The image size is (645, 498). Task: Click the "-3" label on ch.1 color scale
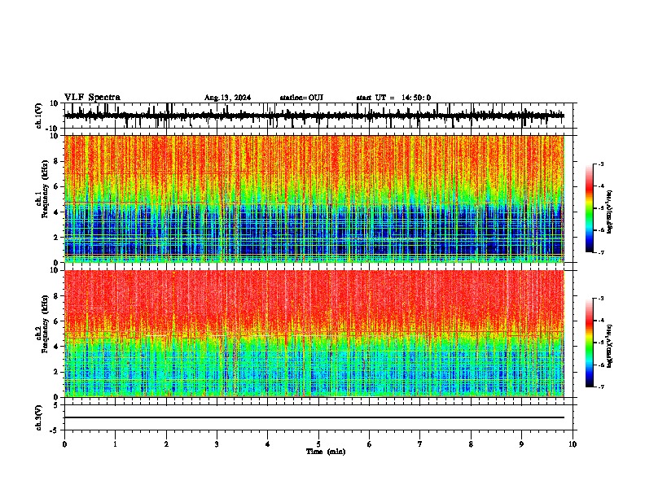pyautogui.click(x=600, y=164)
